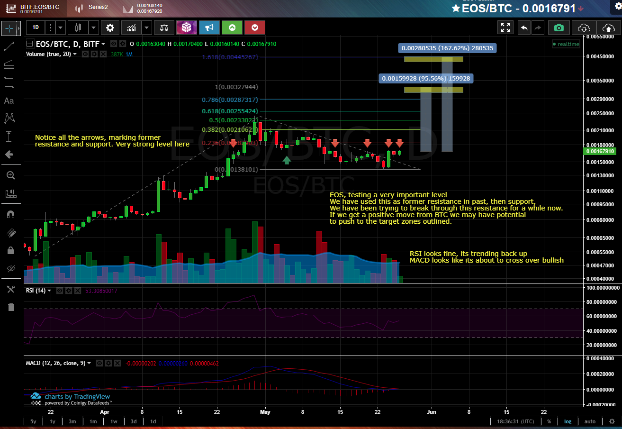Undo the last chart action
The width and height of the screenshot is (622, 429).
click(x=524, y=27)
